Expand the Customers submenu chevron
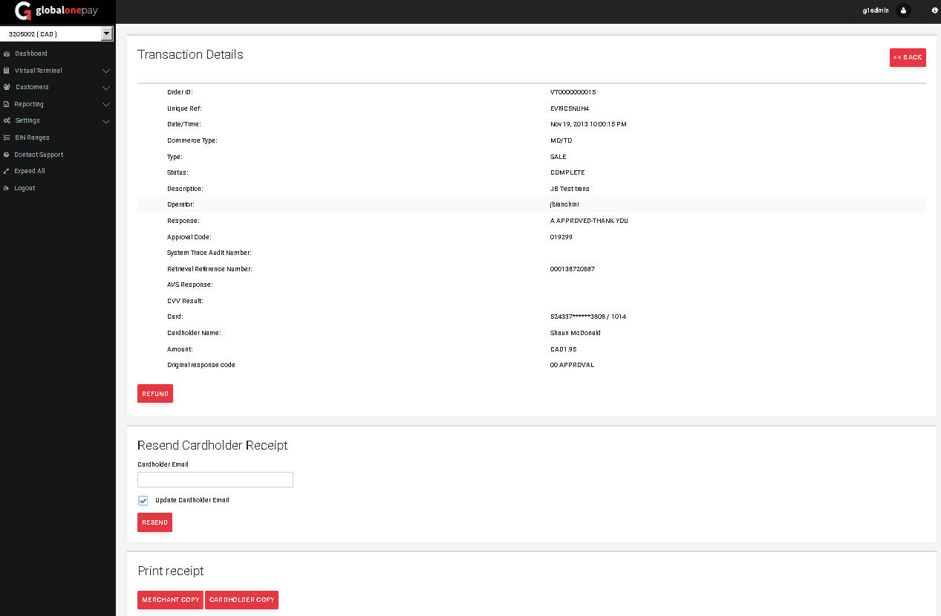Screen dimensions: 941x616 click(x=106, y=88)
